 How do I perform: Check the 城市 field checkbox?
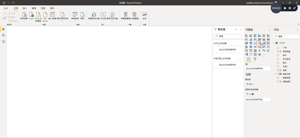(x=278, y=55)
